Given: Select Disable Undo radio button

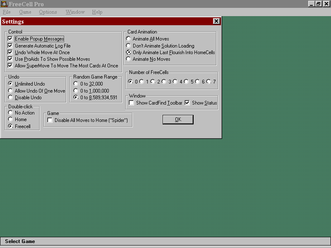Looking at the screenshot, I should point(11,98).
